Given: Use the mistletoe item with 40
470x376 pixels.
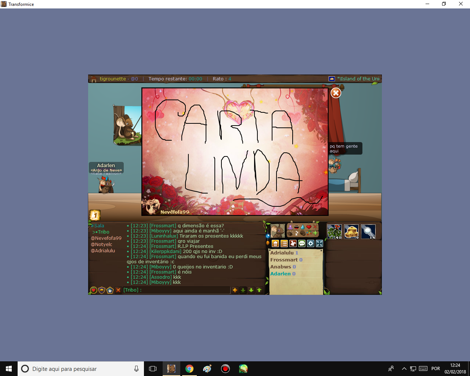Looking at the screenshot, I should (x=335, y=232).
